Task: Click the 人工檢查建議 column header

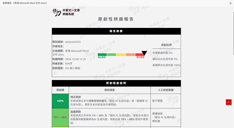Action: [165, 90]
